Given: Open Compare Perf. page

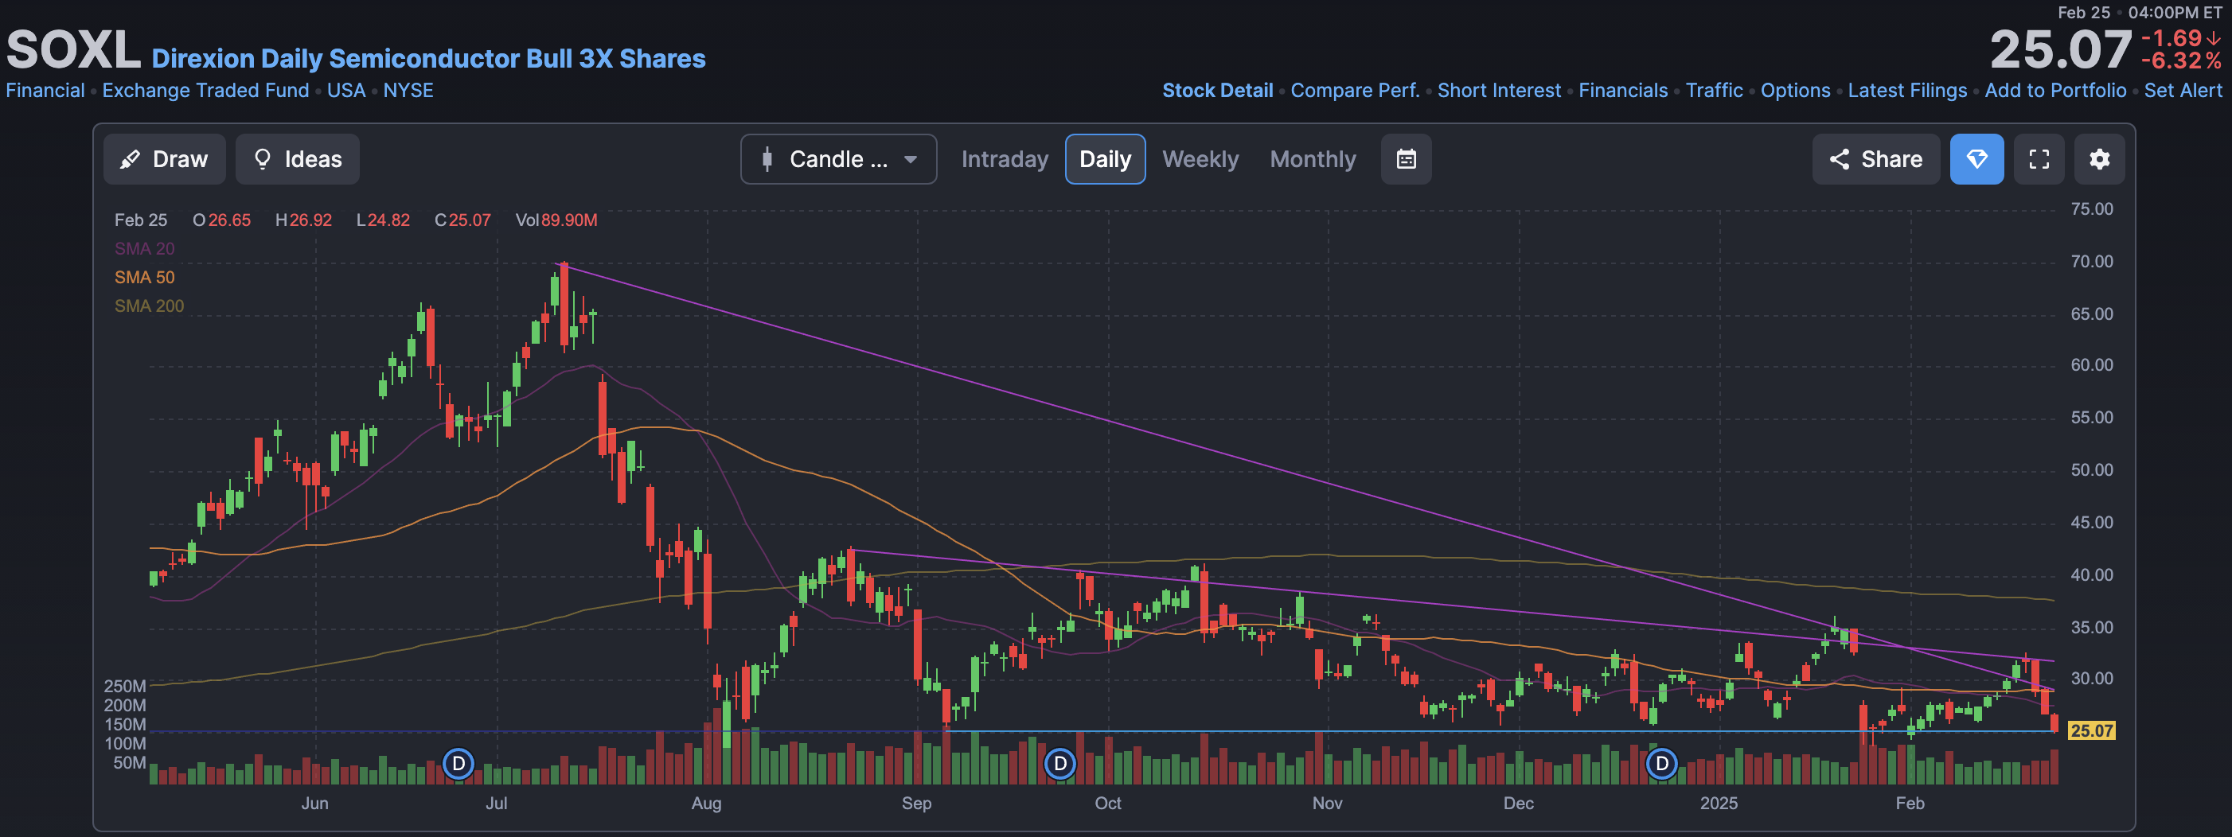Looking at the screenshot, I should click(x=1354, y=90).
